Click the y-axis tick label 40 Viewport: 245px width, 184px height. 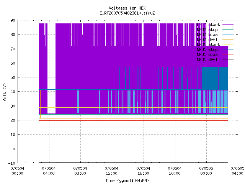point(13,92)
